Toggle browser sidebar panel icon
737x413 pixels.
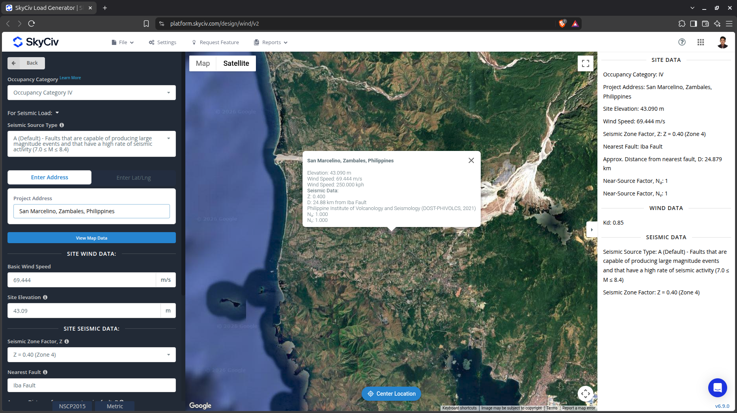pos(694,24)
